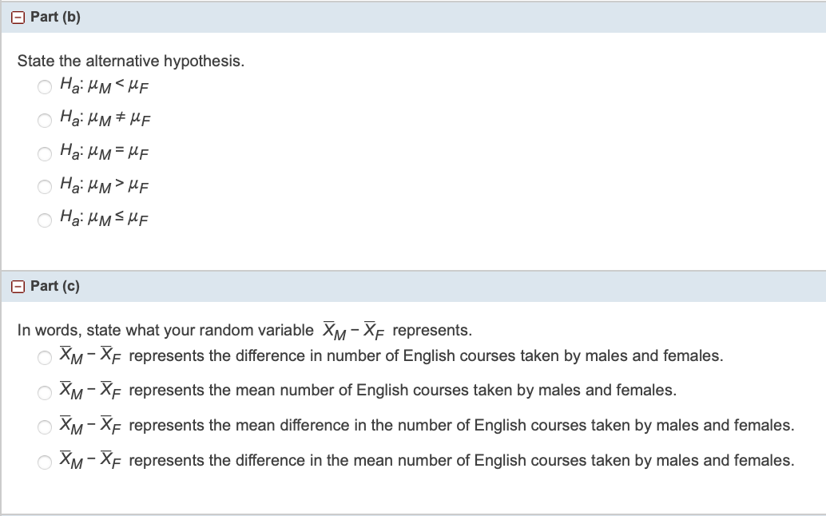Image resolution: width=826 pixels, height=516 pixels.
Task: Choose the 'mean number of English courses' answer
Action: [x=45, y=391]
